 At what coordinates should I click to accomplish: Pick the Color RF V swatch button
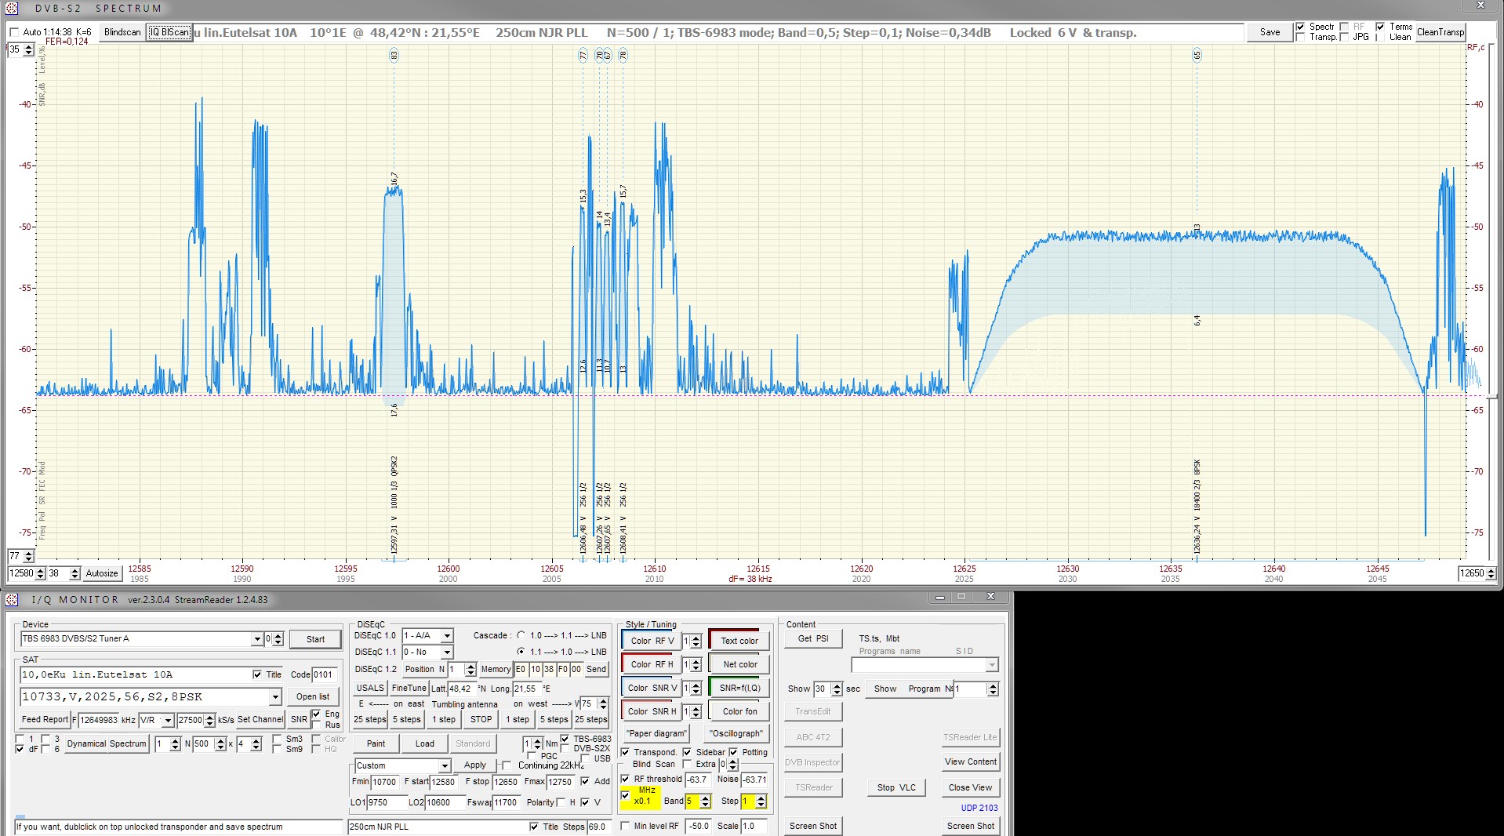tap(652, 641)
